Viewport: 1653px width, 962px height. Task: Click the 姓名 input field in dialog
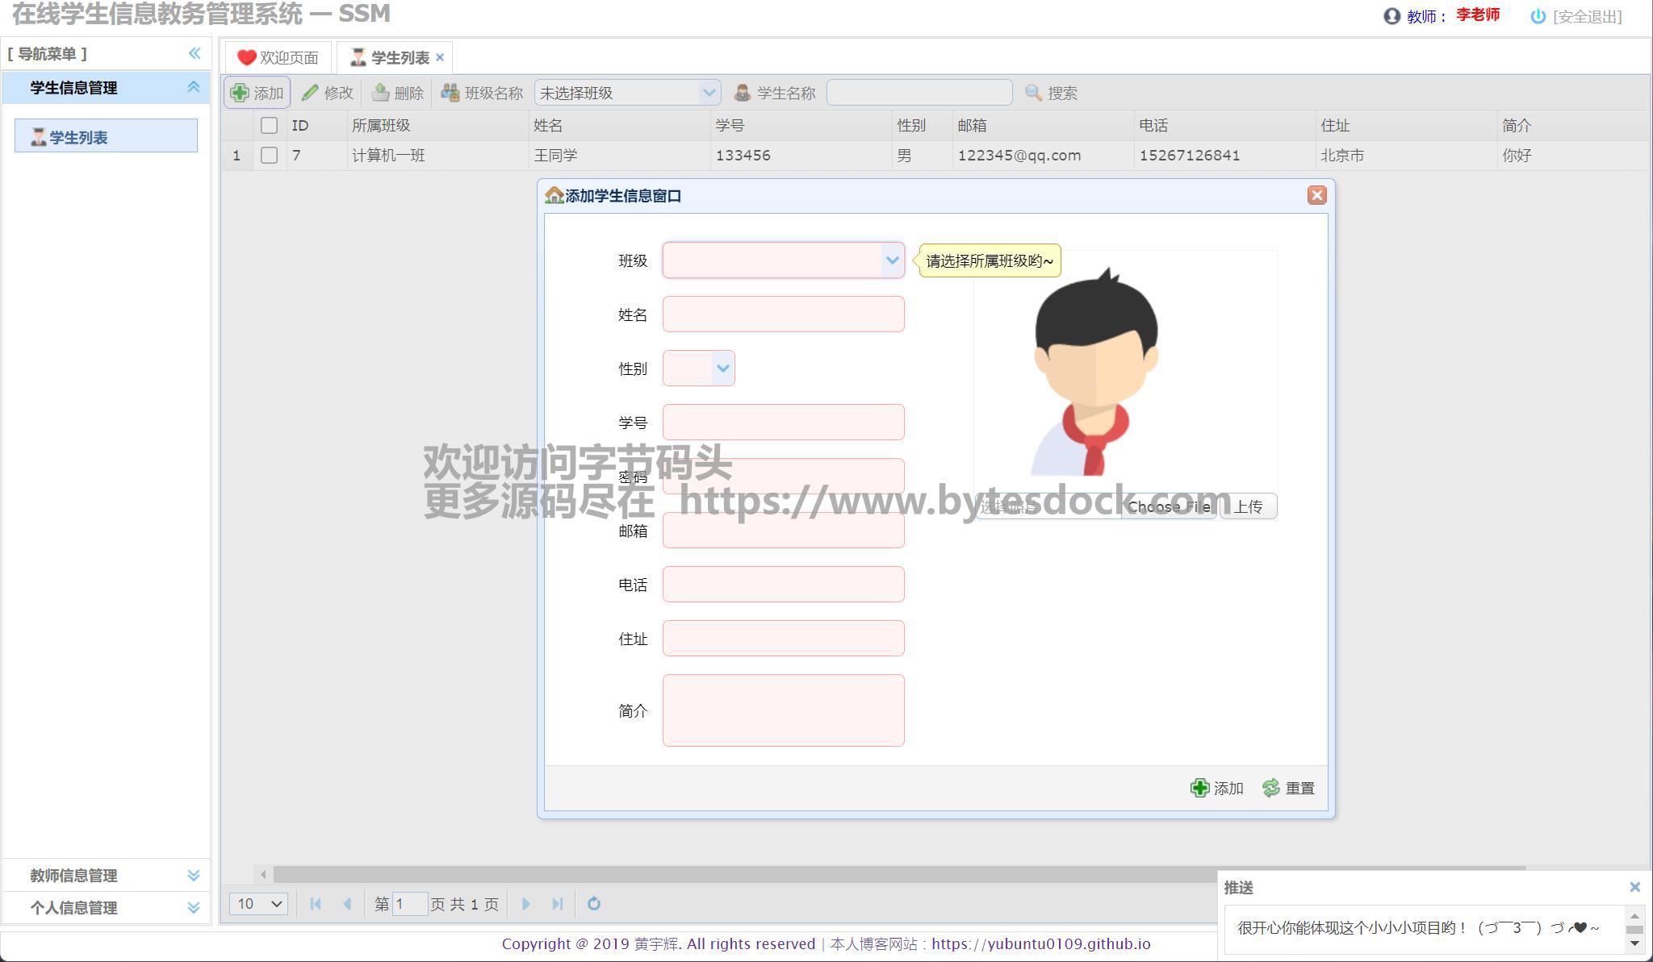coord(783,314)
